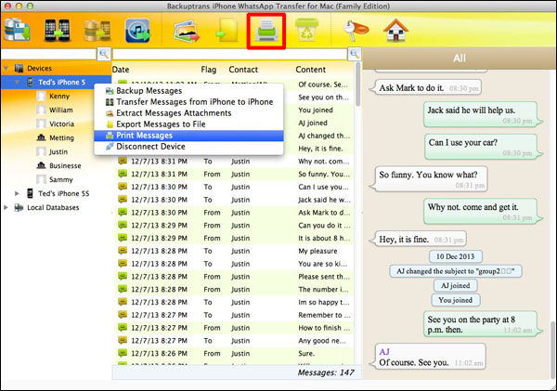Sort by the Flag column header
Image resolution: width=557 pixels, height=391 pixels.
[208, 70]
